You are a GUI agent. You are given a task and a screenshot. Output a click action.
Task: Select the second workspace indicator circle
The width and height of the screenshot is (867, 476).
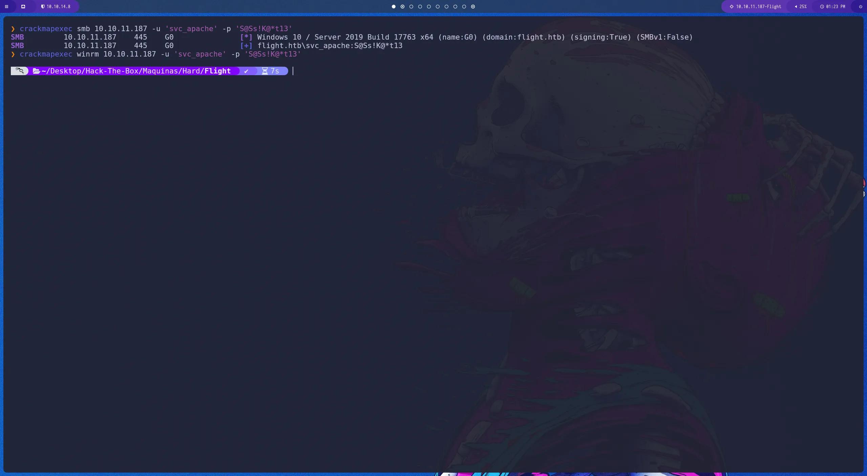[402, 6]
